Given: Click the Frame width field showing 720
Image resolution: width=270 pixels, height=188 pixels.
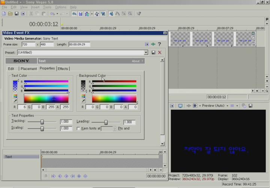Looking at the screenshot, I should 28,44.
